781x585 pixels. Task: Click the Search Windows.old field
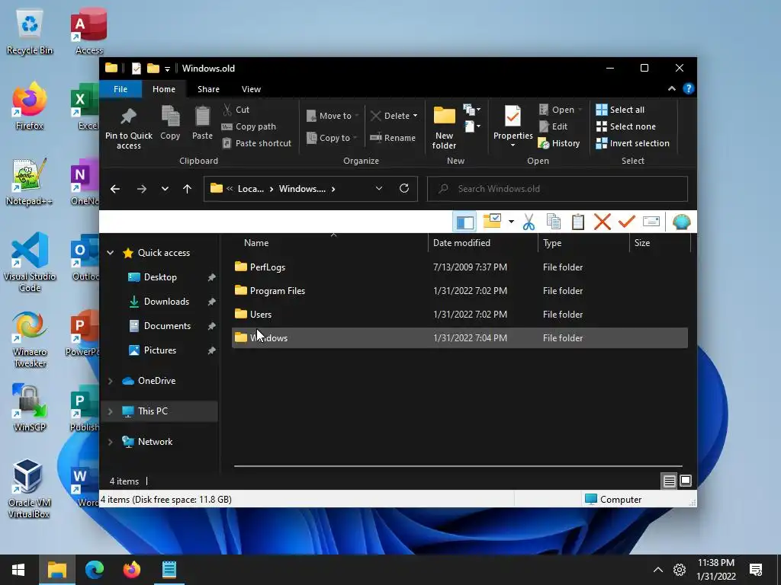[x=558, y=189]
